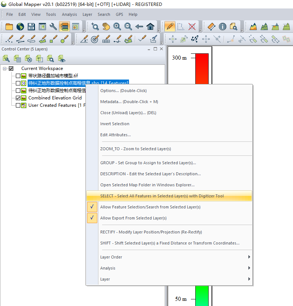Close the Control Center panel
The width and height of the screenshot is (293, 306).
161,49
